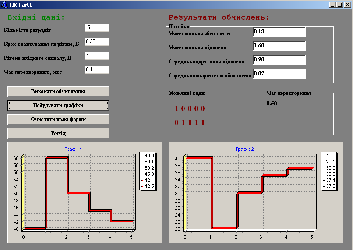Click the 'Кількість розрядів' label
The width and height of the screenshot is (353, 250).
[x=28, y=30]
